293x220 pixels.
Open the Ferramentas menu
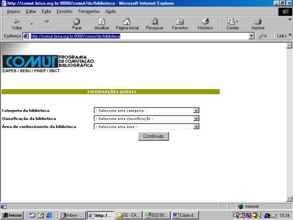[89, 11]
